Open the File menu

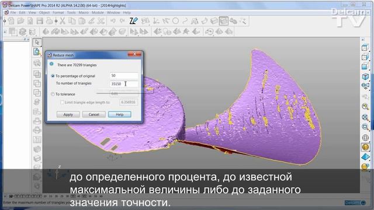point(13,13)
